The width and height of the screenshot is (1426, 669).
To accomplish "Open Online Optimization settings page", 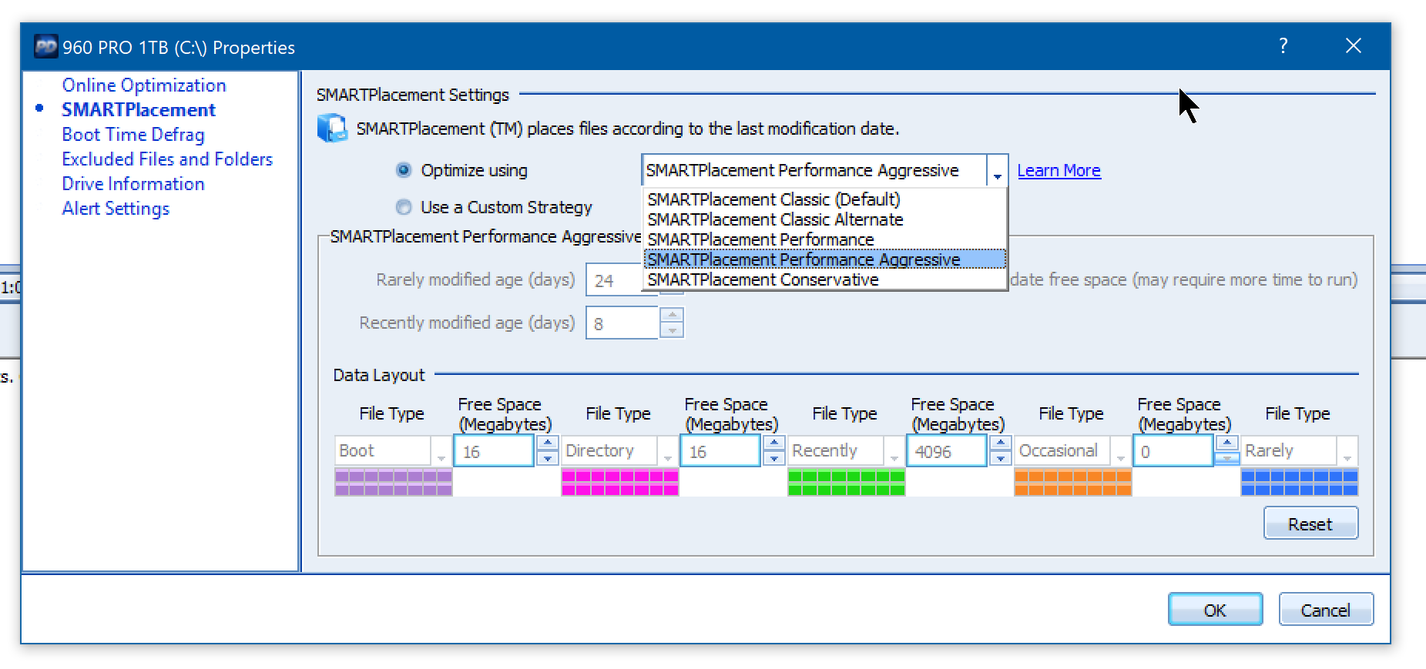I will 144,85.
